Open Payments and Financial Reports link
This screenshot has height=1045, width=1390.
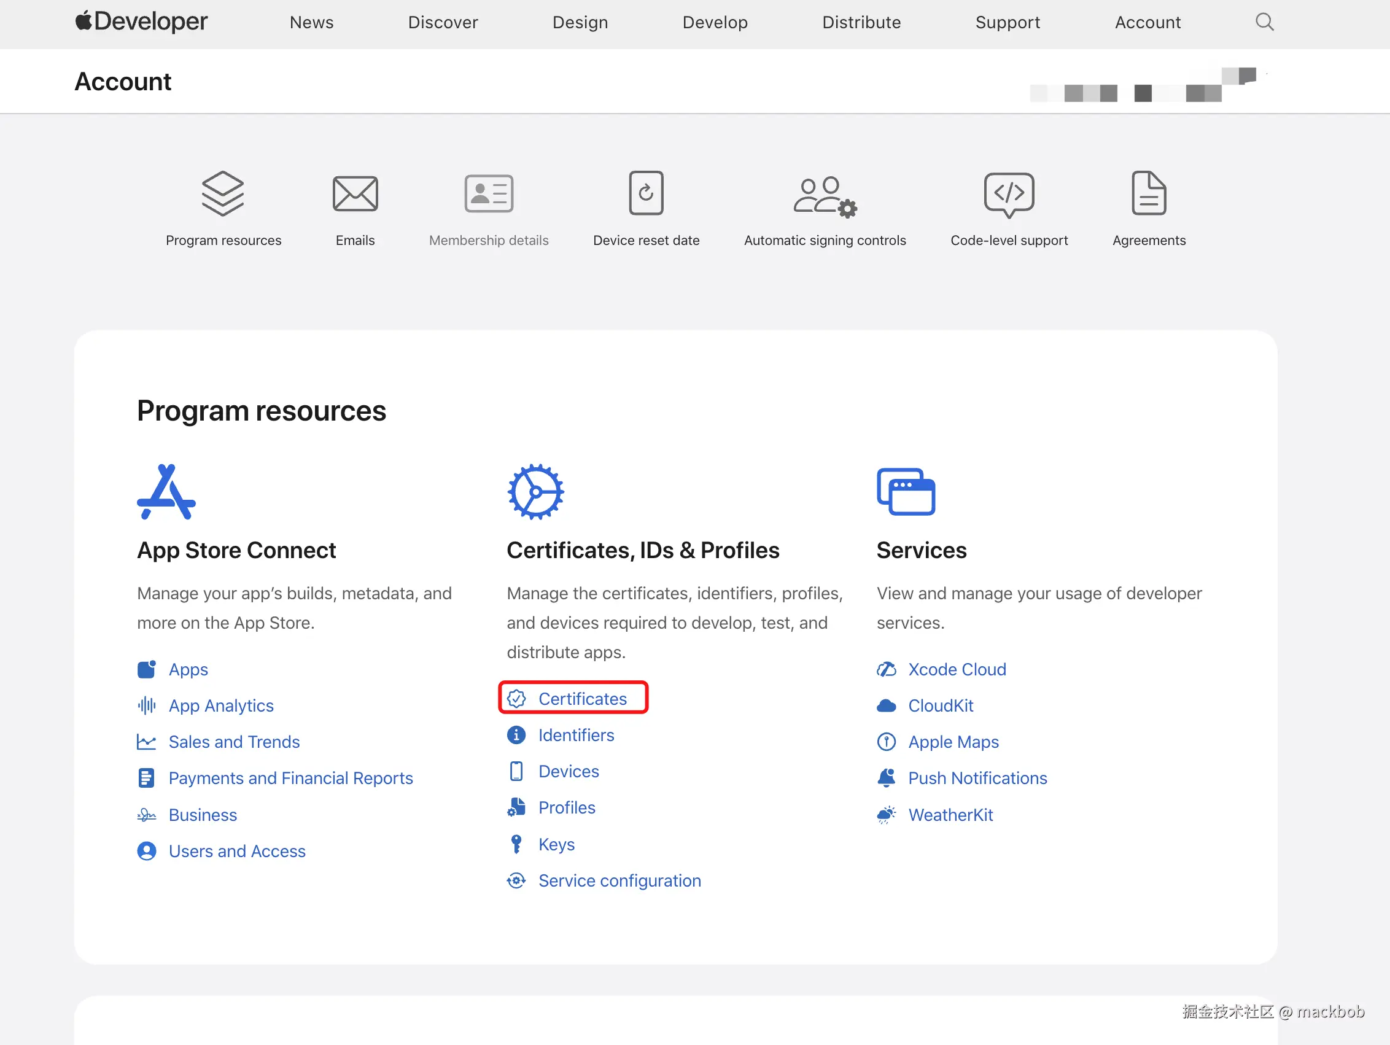291,779
